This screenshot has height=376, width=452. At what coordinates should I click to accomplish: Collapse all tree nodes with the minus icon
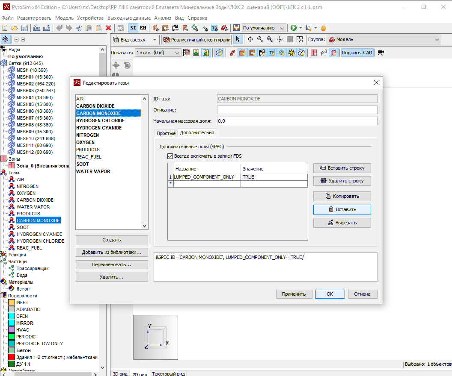tap(16, 40)
